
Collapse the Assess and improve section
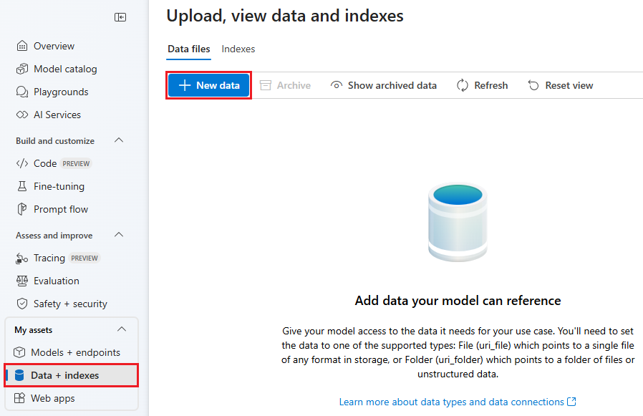click(x=119, y=235)
